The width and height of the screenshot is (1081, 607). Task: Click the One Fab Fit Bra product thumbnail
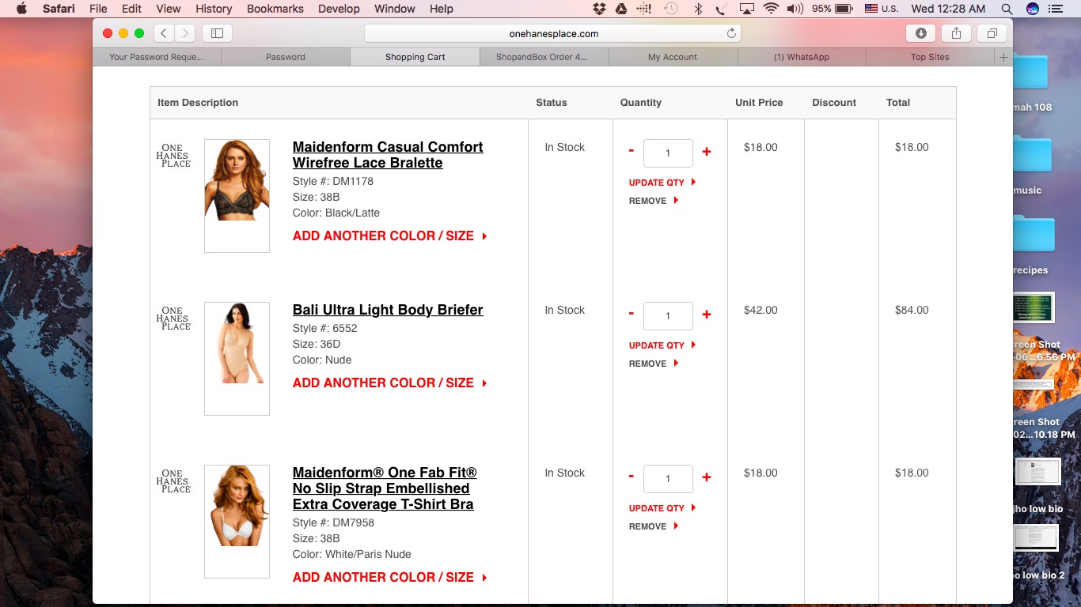(x=237, y=522)
